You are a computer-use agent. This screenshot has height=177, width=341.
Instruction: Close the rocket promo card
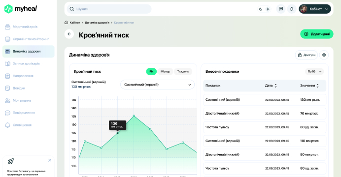coord(50,160)
